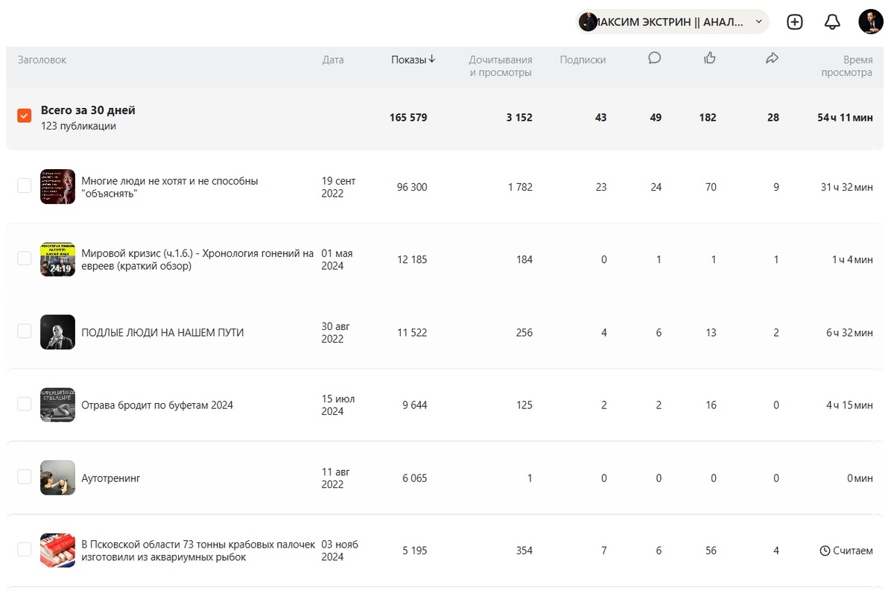The width and height of the screenshot is (894, 596).
Task: Open the notifications bell
Action: click(832, 22)
